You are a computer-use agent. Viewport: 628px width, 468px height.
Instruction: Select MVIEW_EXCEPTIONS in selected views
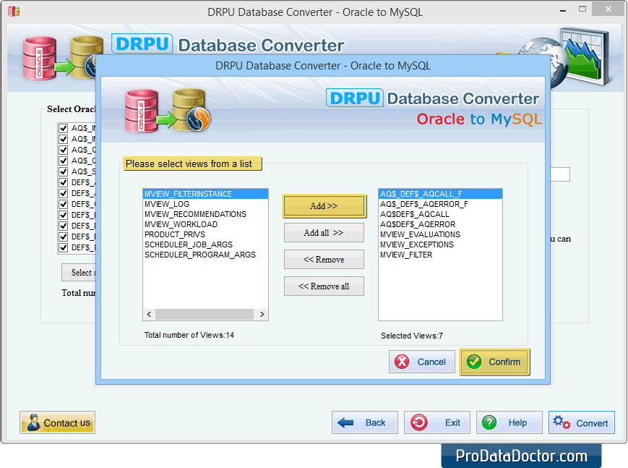tap(440, 244)
